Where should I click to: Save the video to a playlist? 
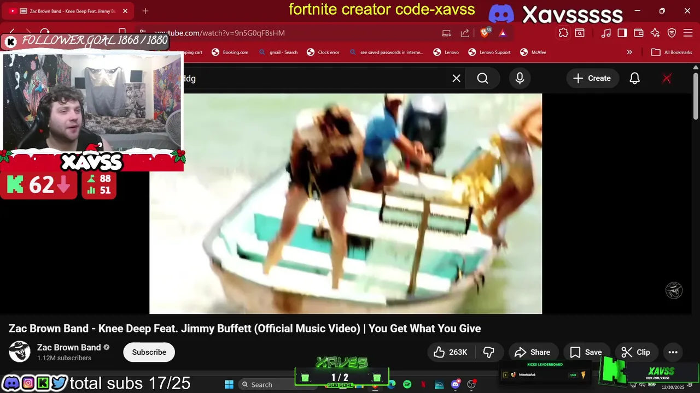point(585,352)
